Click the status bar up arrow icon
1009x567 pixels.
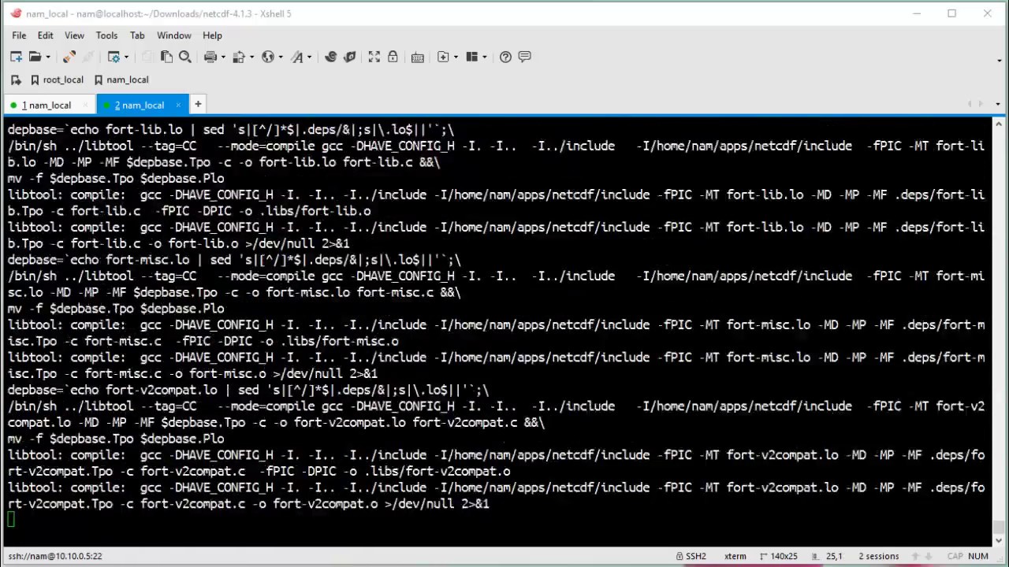915,556
